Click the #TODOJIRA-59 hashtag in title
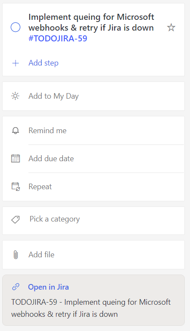The image size is (190, 331). coord(58,38)
